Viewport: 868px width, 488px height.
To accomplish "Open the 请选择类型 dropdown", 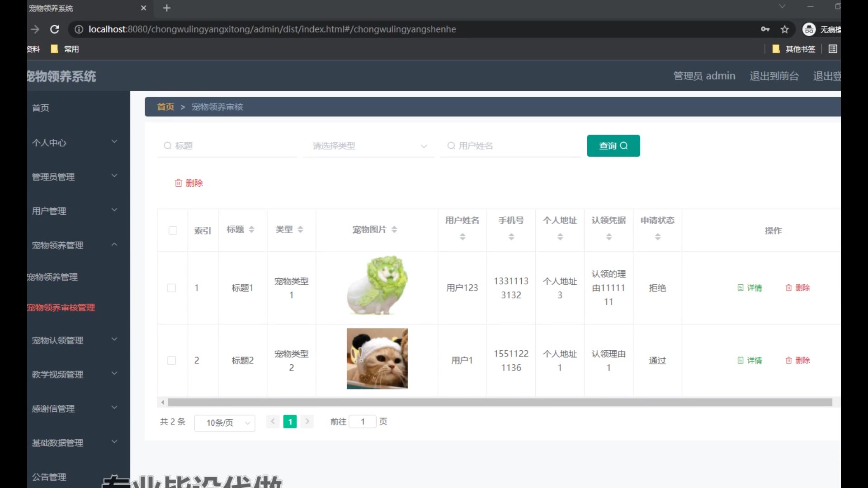I will pyautogui.click(x=369, y=146).
